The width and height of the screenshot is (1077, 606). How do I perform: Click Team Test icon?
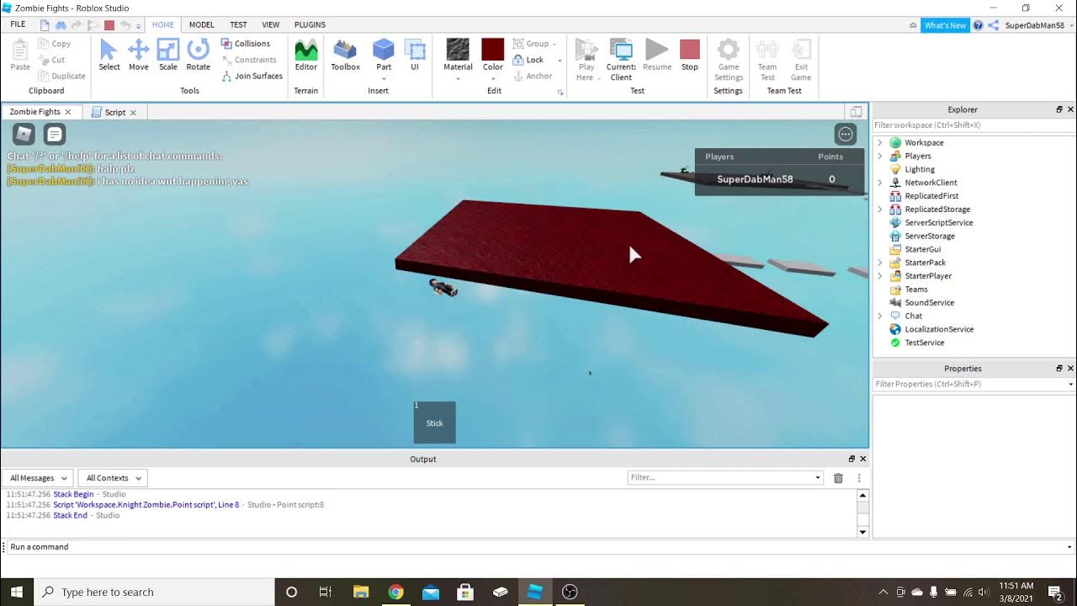(767, 59)
